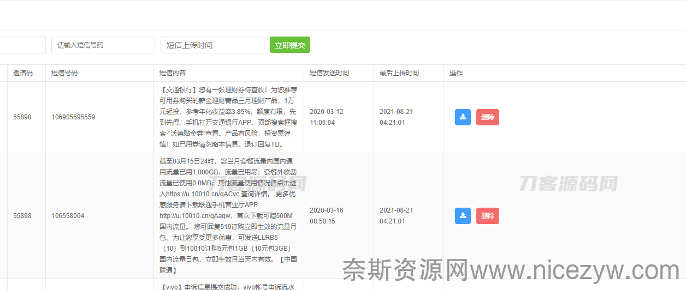Select SMS number 106905695559 cell
686x290 pixels.
pyautogui.click(x=73, y=117)
